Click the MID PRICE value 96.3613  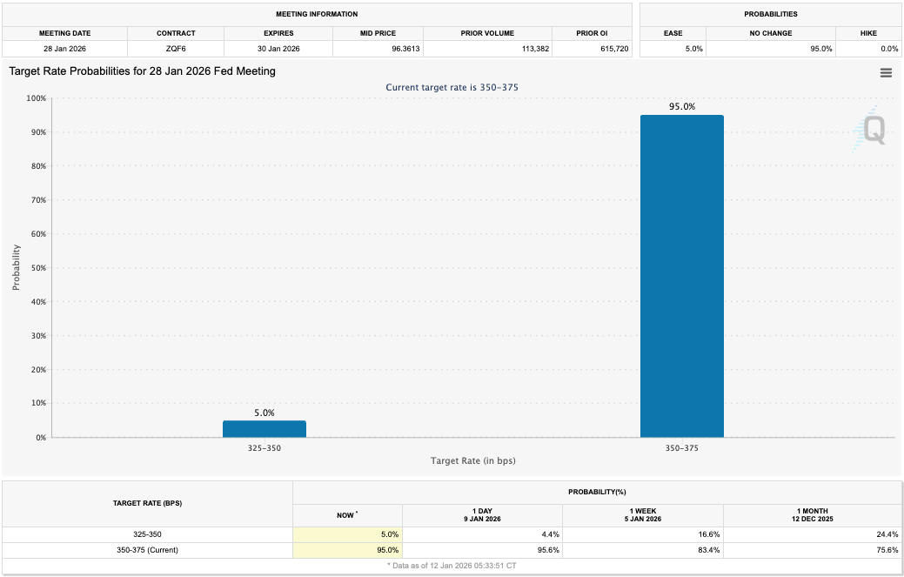406,49
